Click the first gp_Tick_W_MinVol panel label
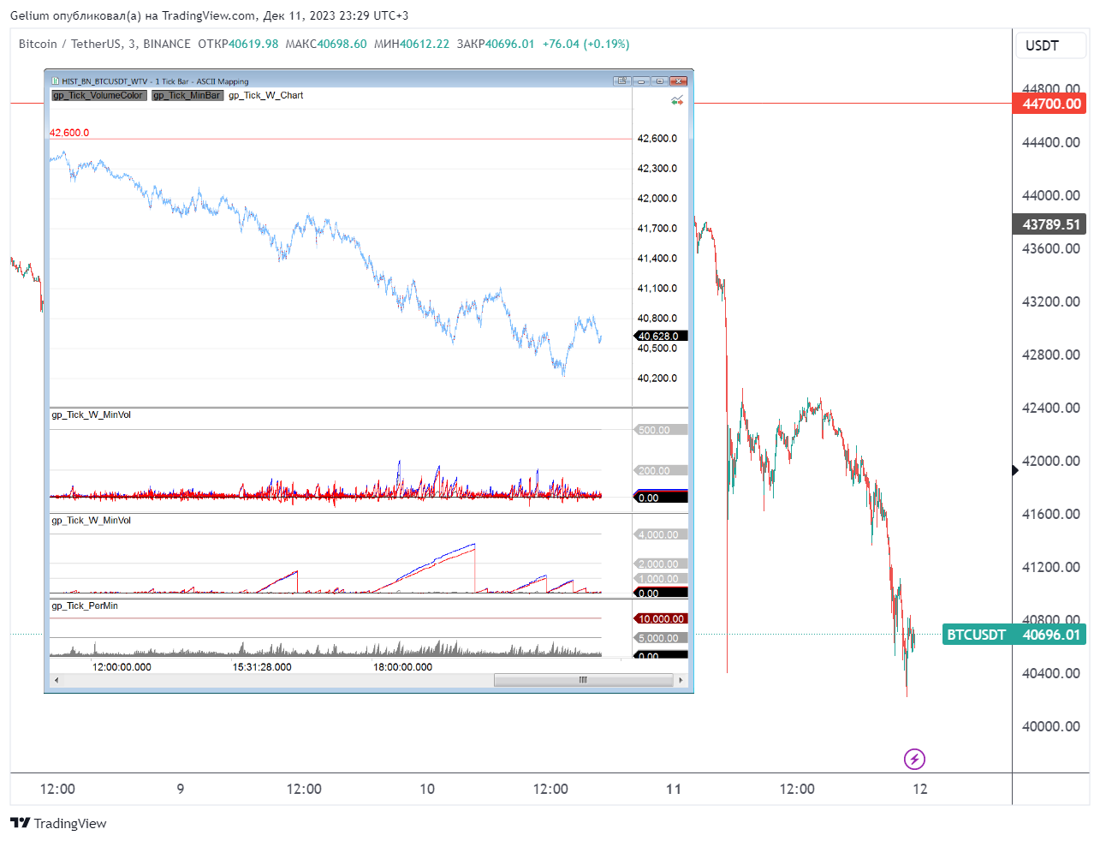The width and height of the screenshot is (1100, 841). pyautogui.click(x=91, y=415)
